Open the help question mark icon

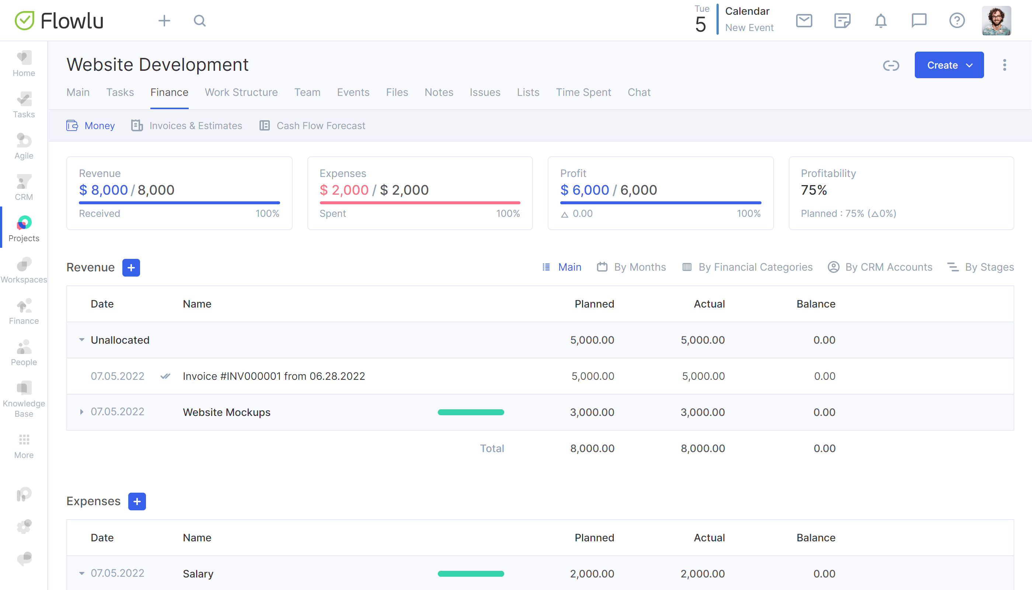coord(957,20)
